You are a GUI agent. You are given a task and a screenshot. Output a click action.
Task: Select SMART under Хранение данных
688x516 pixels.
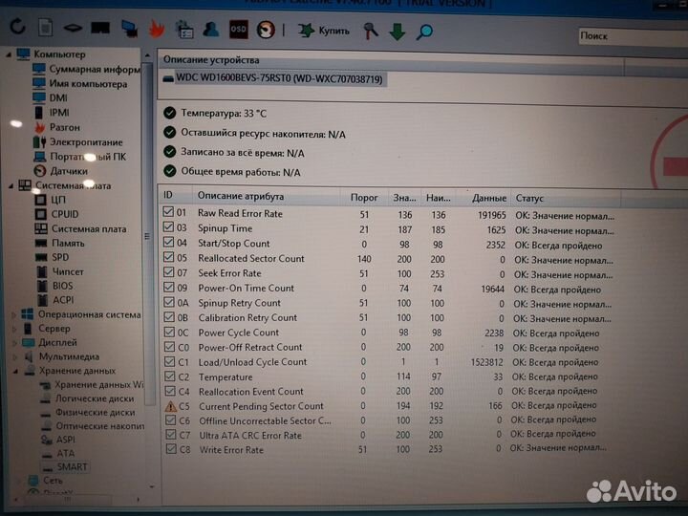tap(65, 467)
